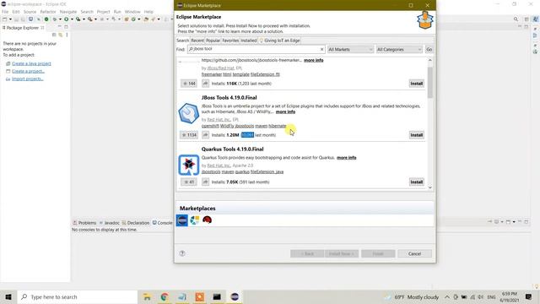Select the Declaration tab in Eclipse

pyautogui.click(x=135, y=223)
